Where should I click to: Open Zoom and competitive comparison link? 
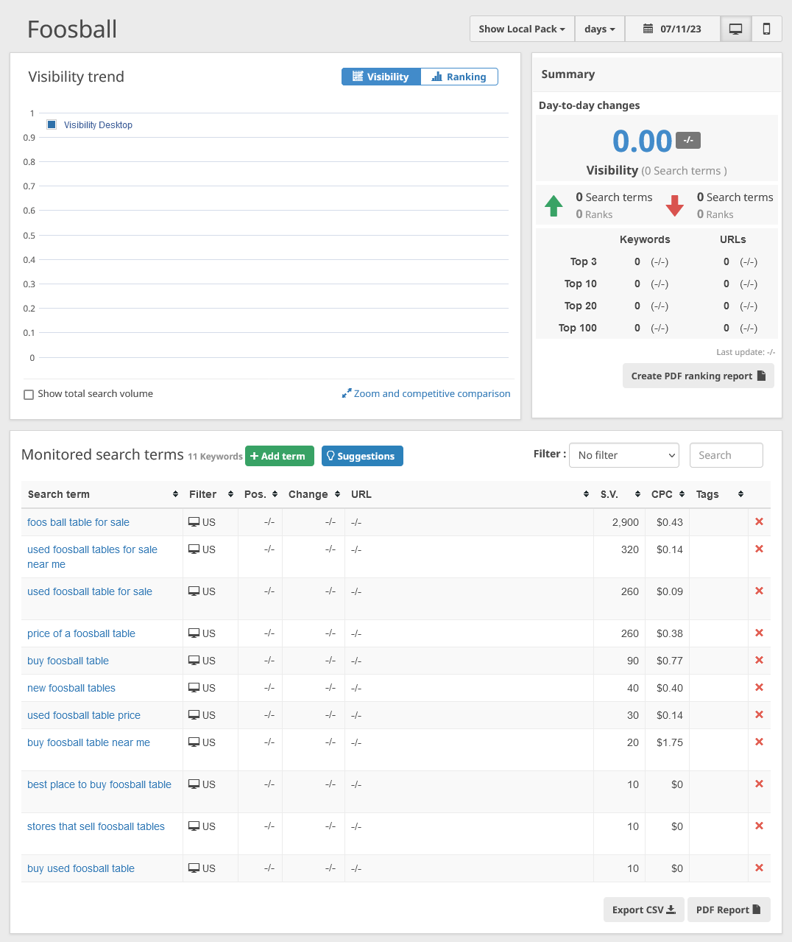coord(426,394)
